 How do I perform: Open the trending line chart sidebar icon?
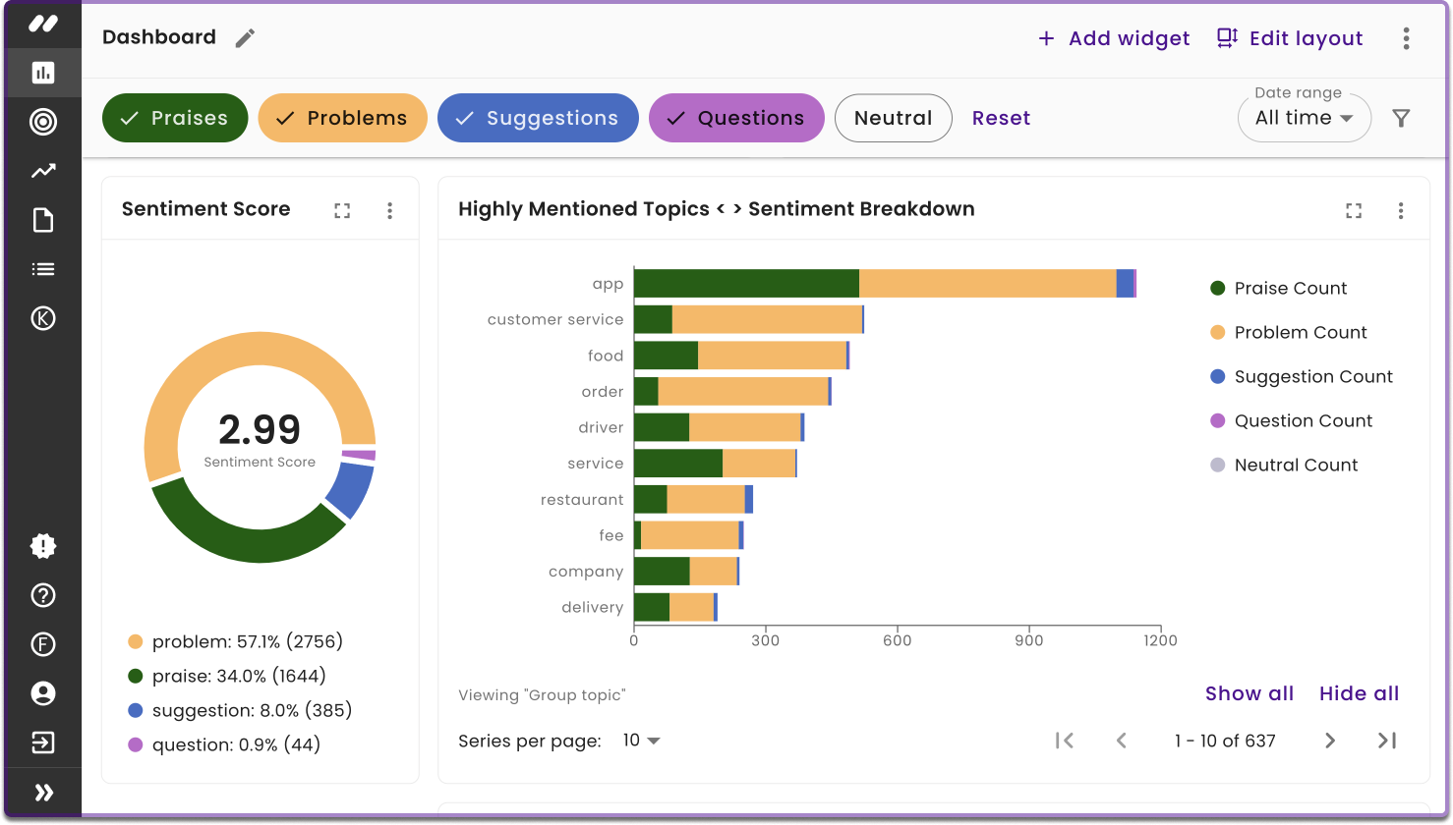43,171
